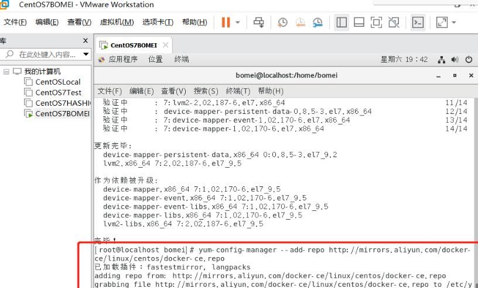Open the terminal 文件(F) menu
Screen dimensions: 478x288
point(110,91)
